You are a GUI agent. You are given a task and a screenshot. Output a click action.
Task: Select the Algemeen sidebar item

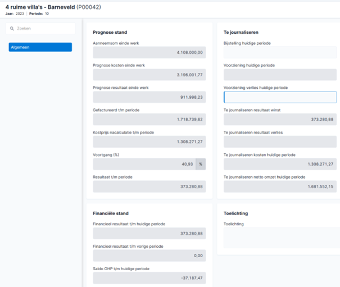40,47
